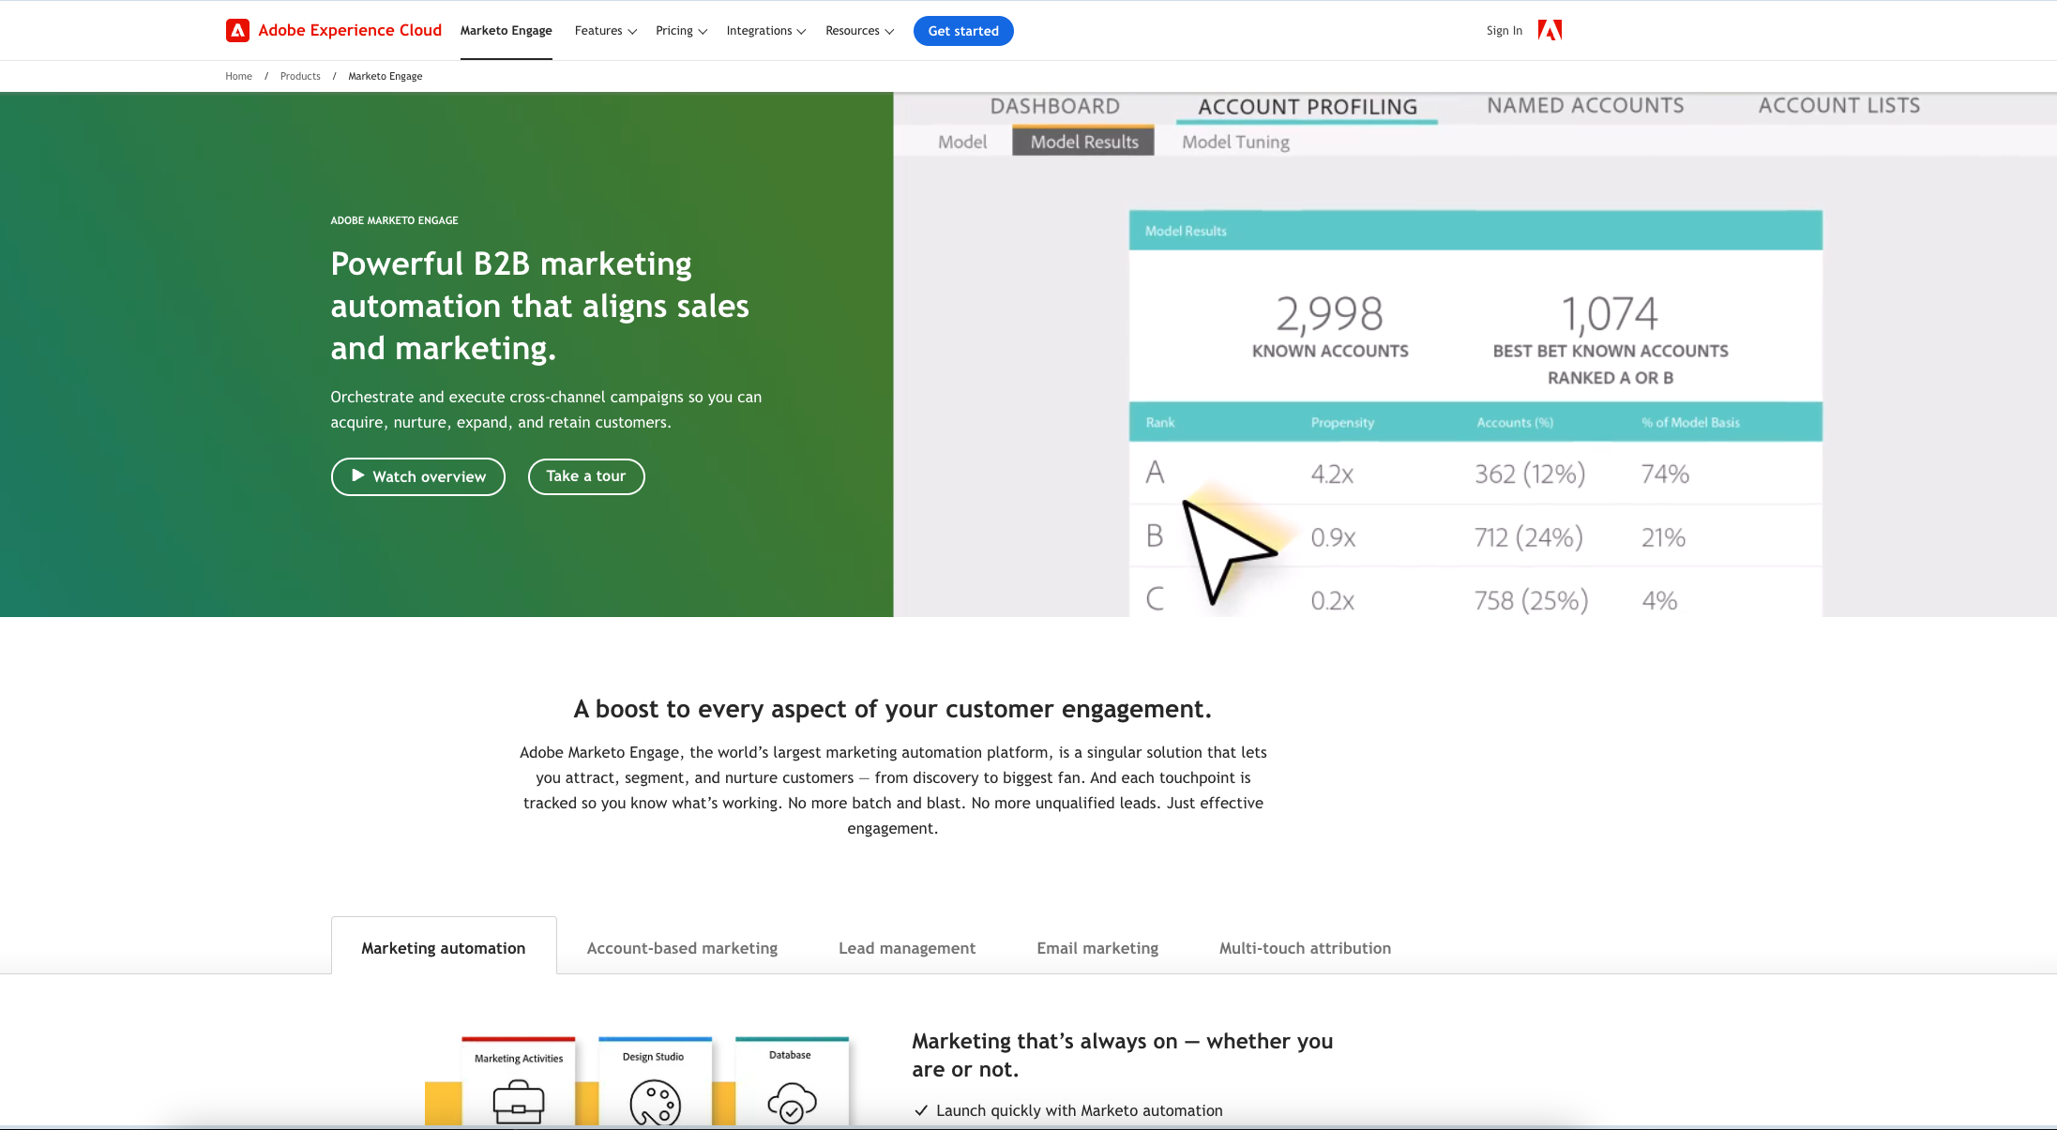Screen dimensions: 2057x1130
Task: Click the Design Studio palette icon
Action: [x=655, y=1102]
